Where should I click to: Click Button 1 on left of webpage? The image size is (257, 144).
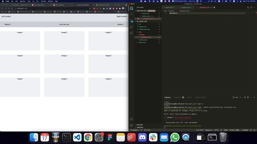[8, 24]
